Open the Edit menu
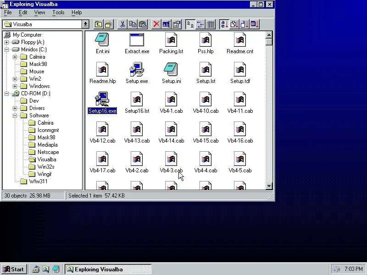The width and height of the screenshot is (367, 275). (x=23, y=12)
